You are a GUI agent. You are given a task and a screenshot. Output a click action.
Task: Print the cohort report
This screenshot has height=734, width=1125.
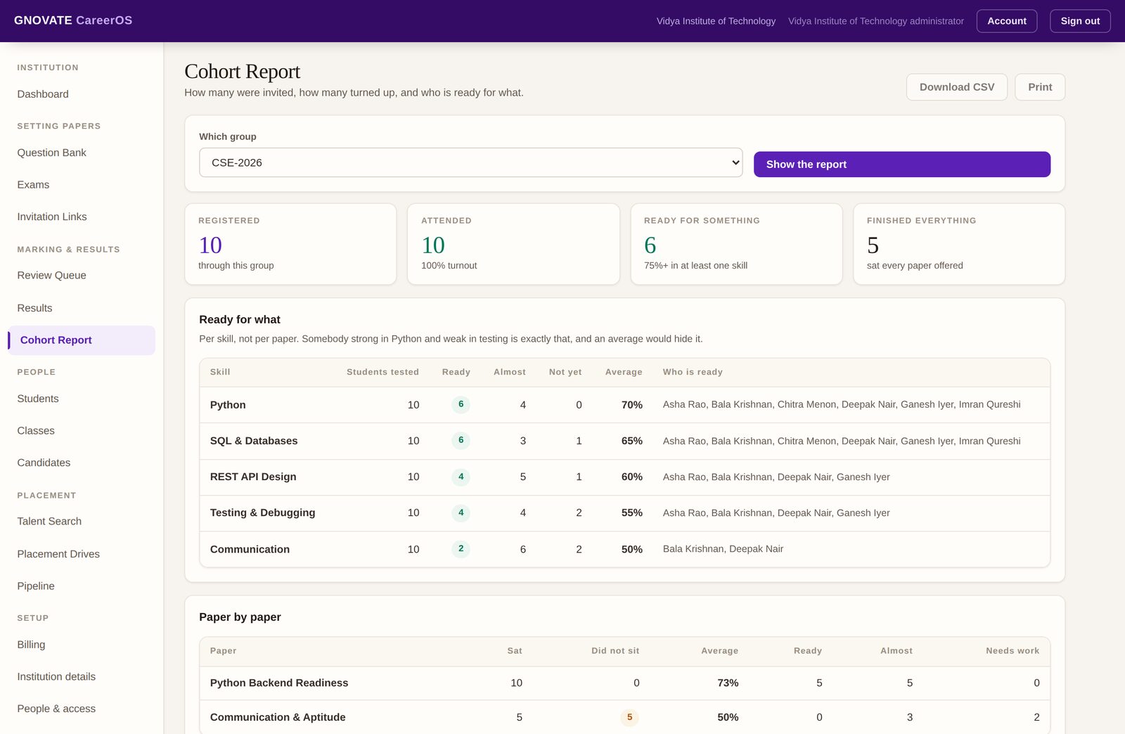coord(1040,87)
